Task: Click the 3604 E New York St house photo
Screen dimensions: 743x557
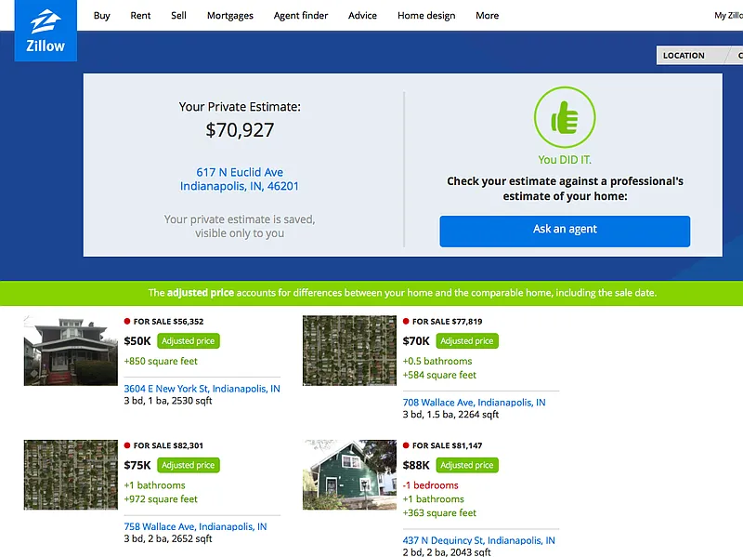Action: click(71, 351)
